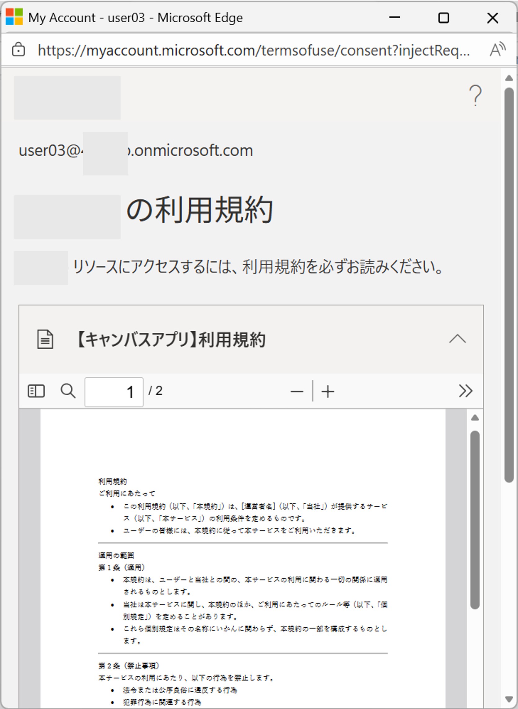Click the Read Aloud icon in address bar
Image resolution: width=518 pixels, height=709 pixels.
pyautogui.click(x=498, y=50)
